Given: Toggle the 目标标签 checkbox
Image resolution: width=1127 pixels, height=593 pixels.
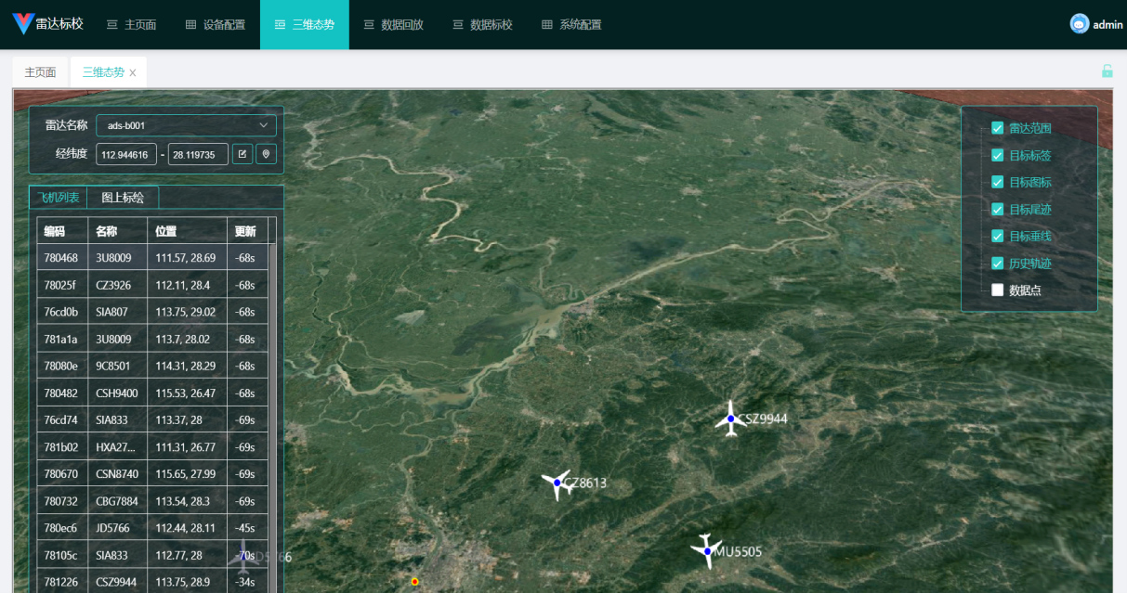Looking at the screenshot, I should click(x=998, y=155).
